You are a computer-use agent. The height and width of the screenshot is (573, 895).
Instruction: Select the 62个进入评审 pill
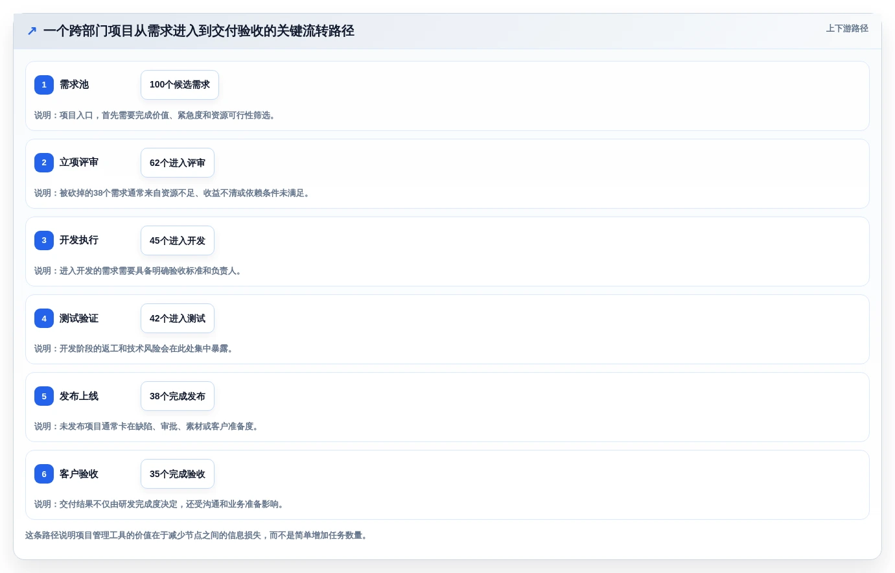point(178,163)
